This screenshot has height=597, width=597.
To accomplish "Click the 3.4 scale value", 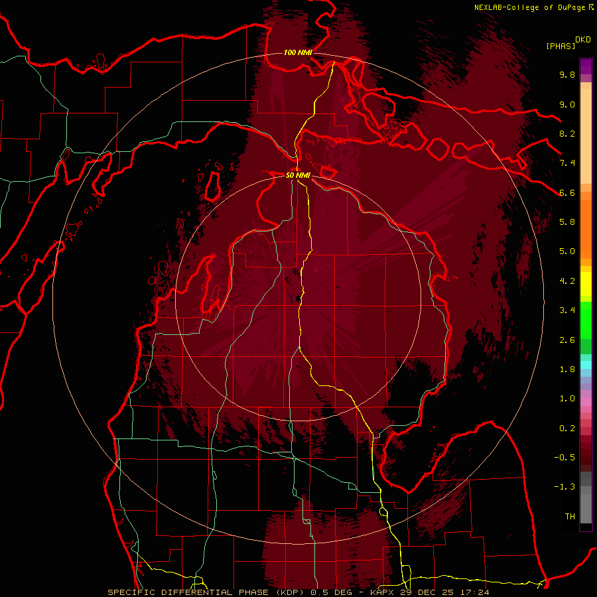I will [567, 310].
